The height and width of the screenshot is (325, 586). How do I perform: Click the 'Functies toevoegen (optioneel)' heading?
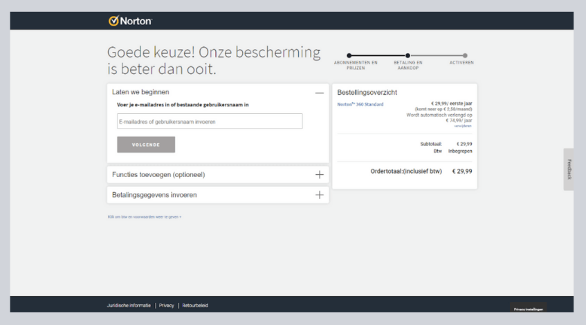[158, 175]
